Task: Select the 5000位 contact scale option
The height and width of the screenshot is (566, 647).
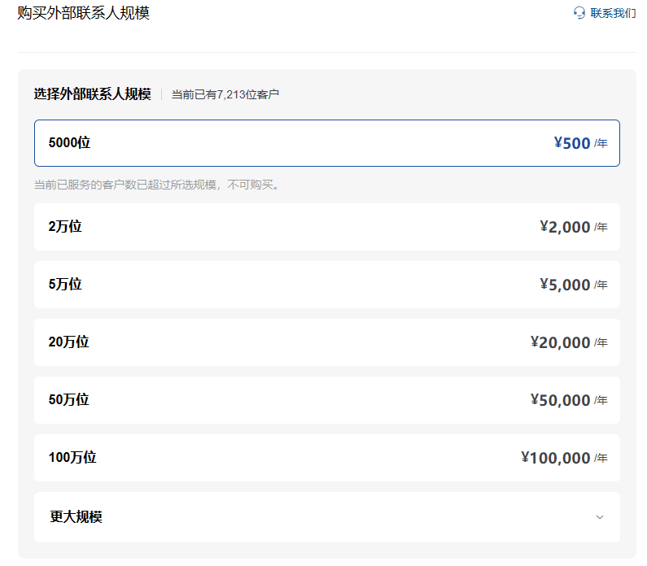Action: 70,143
